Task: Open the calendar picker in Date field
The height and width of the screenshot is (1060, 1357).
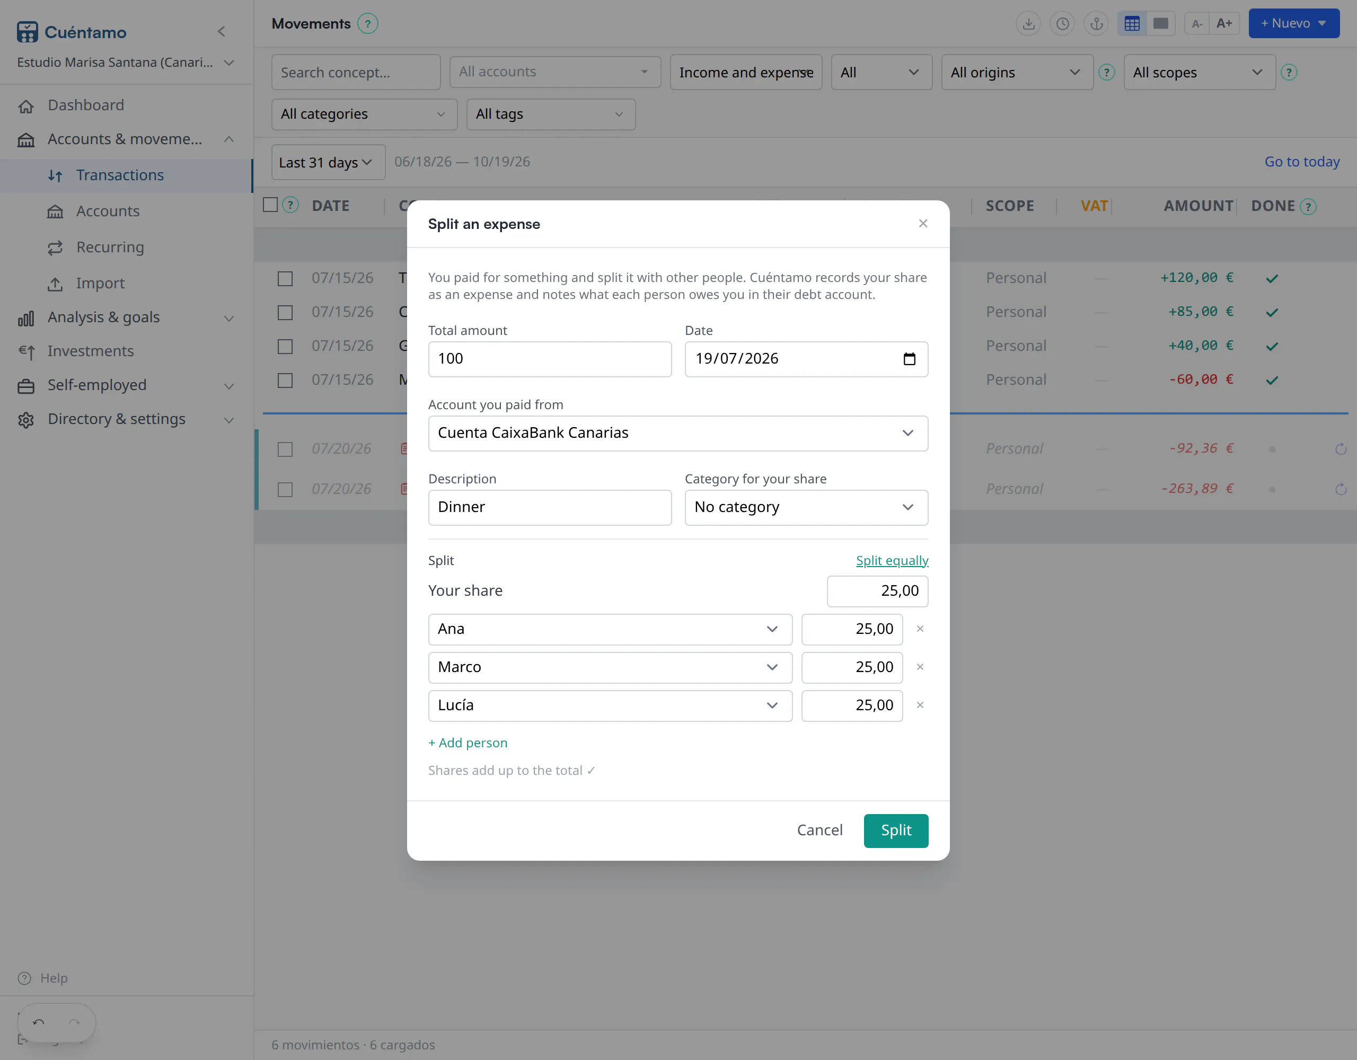Action: (x=909, y=358)
